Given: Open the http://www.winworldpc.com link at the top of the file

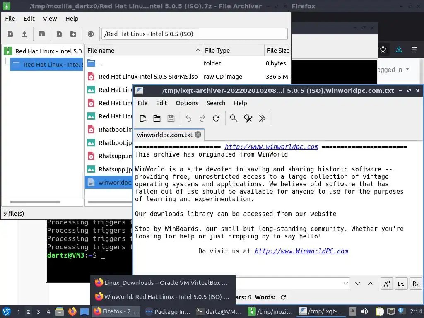Looking at the screenshot, I should click(271, 147).
